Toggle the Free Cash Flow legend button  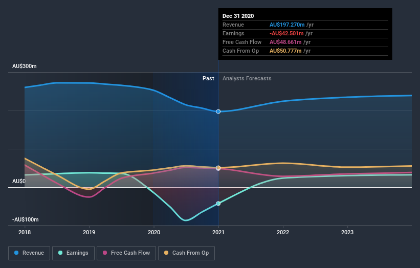(x=126, y=253)
